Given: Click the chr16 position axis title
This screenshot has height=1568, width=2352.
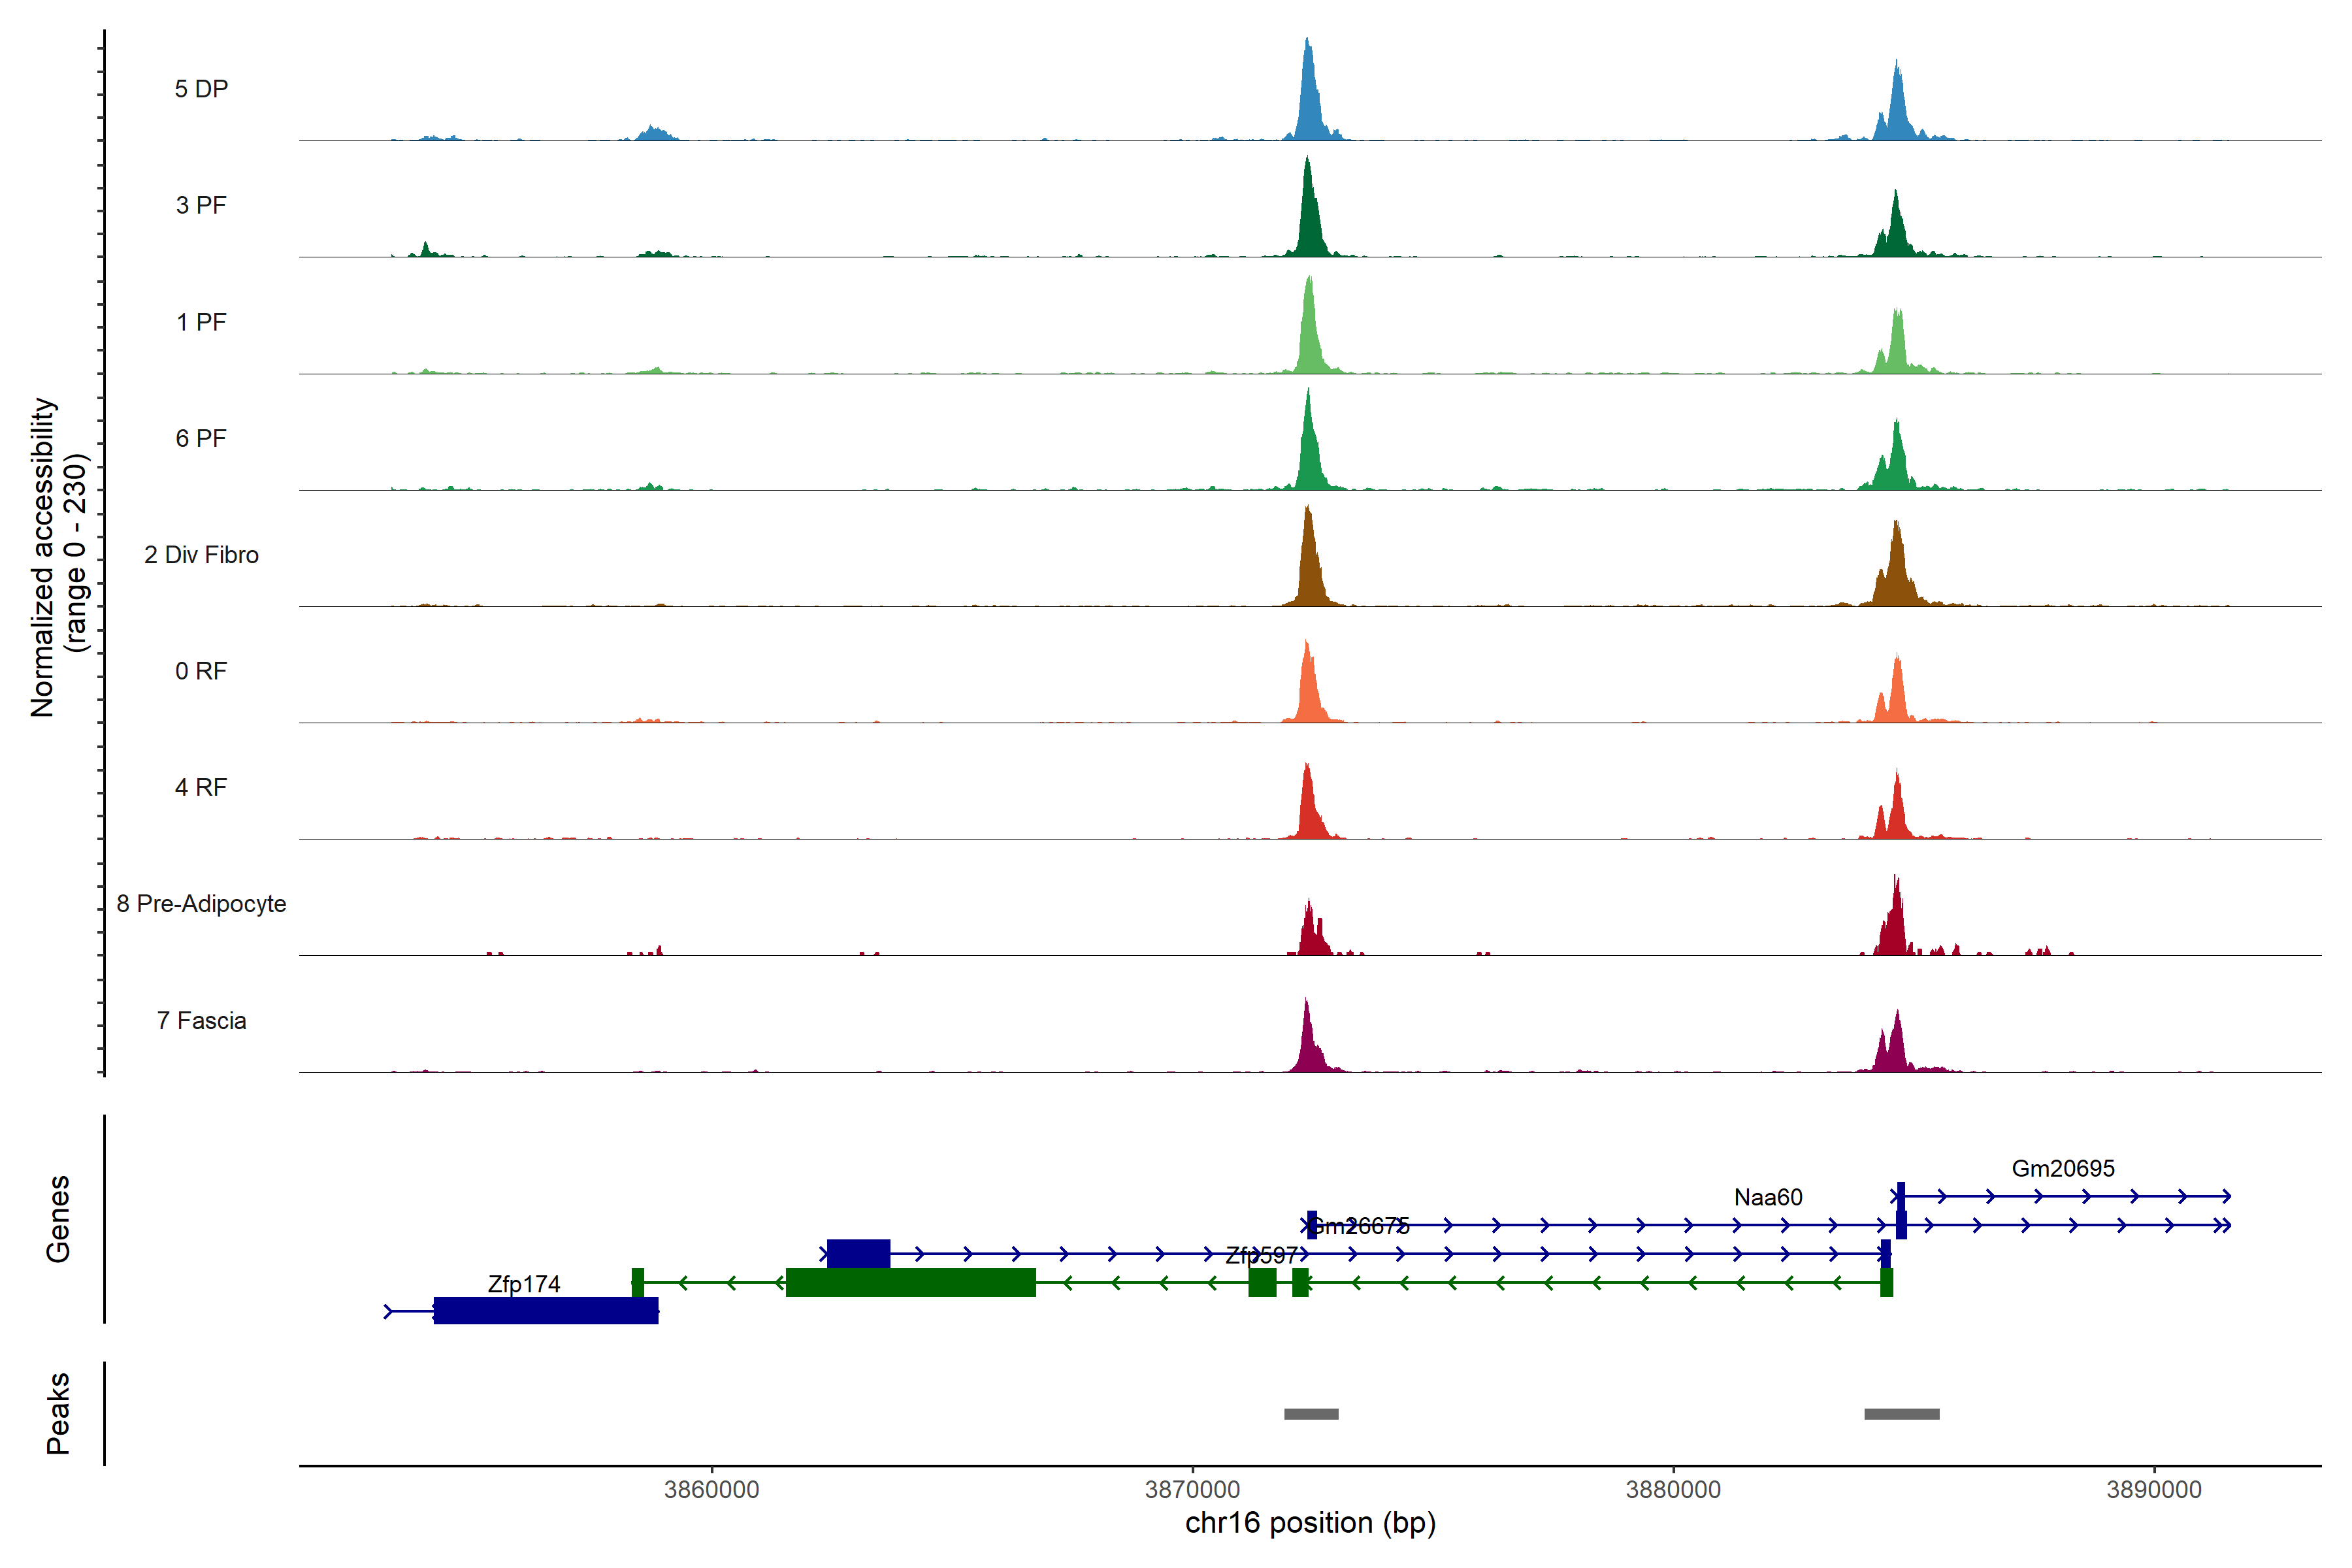Looking at the screenshot, I should pos(1310,1523).
